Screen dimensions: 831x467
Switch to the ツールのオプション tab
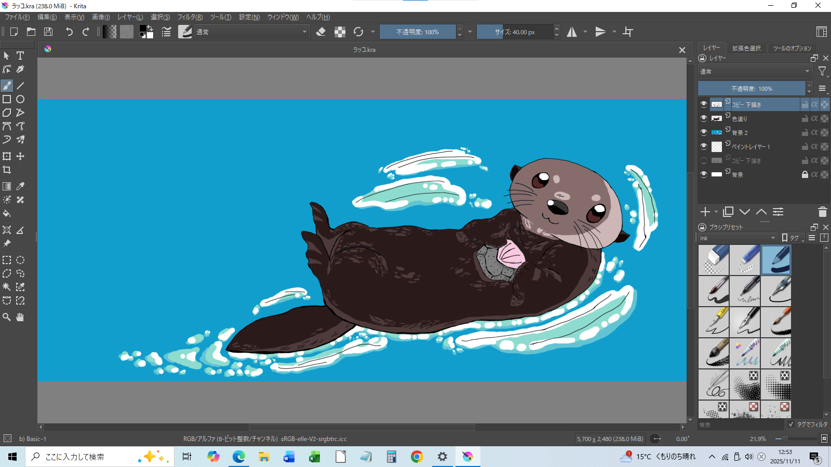point(792,48)
